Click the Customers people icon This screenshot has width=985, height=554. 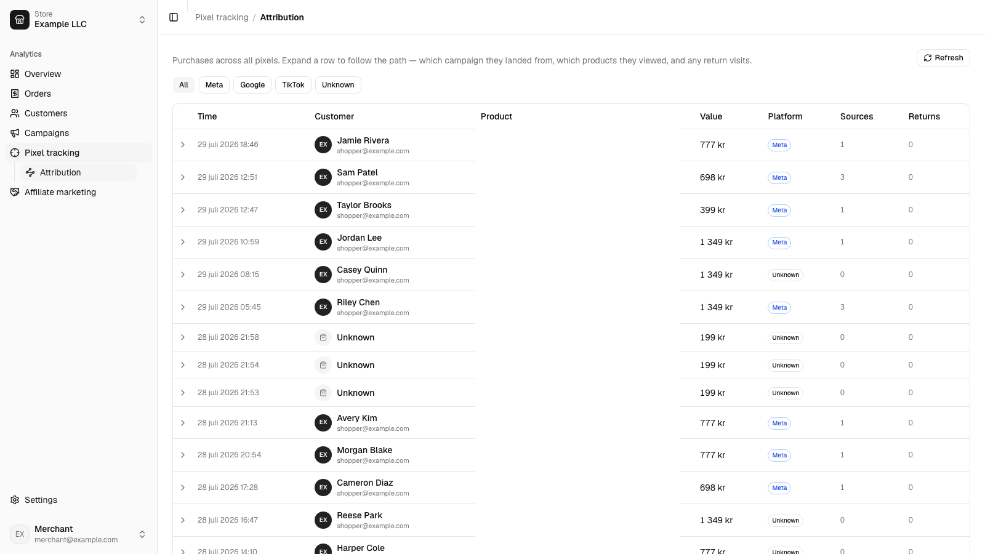(15, 113)
